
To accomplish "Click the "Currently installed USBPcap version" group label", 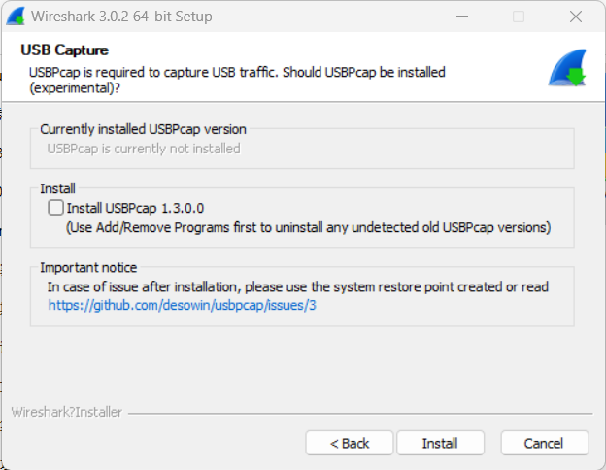I will [143, 129].
